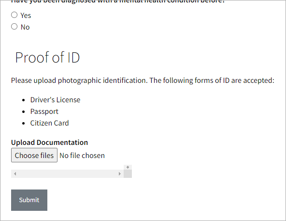Click the scrollbar corner square
The image size is (286, 221).
click(128, 174)
